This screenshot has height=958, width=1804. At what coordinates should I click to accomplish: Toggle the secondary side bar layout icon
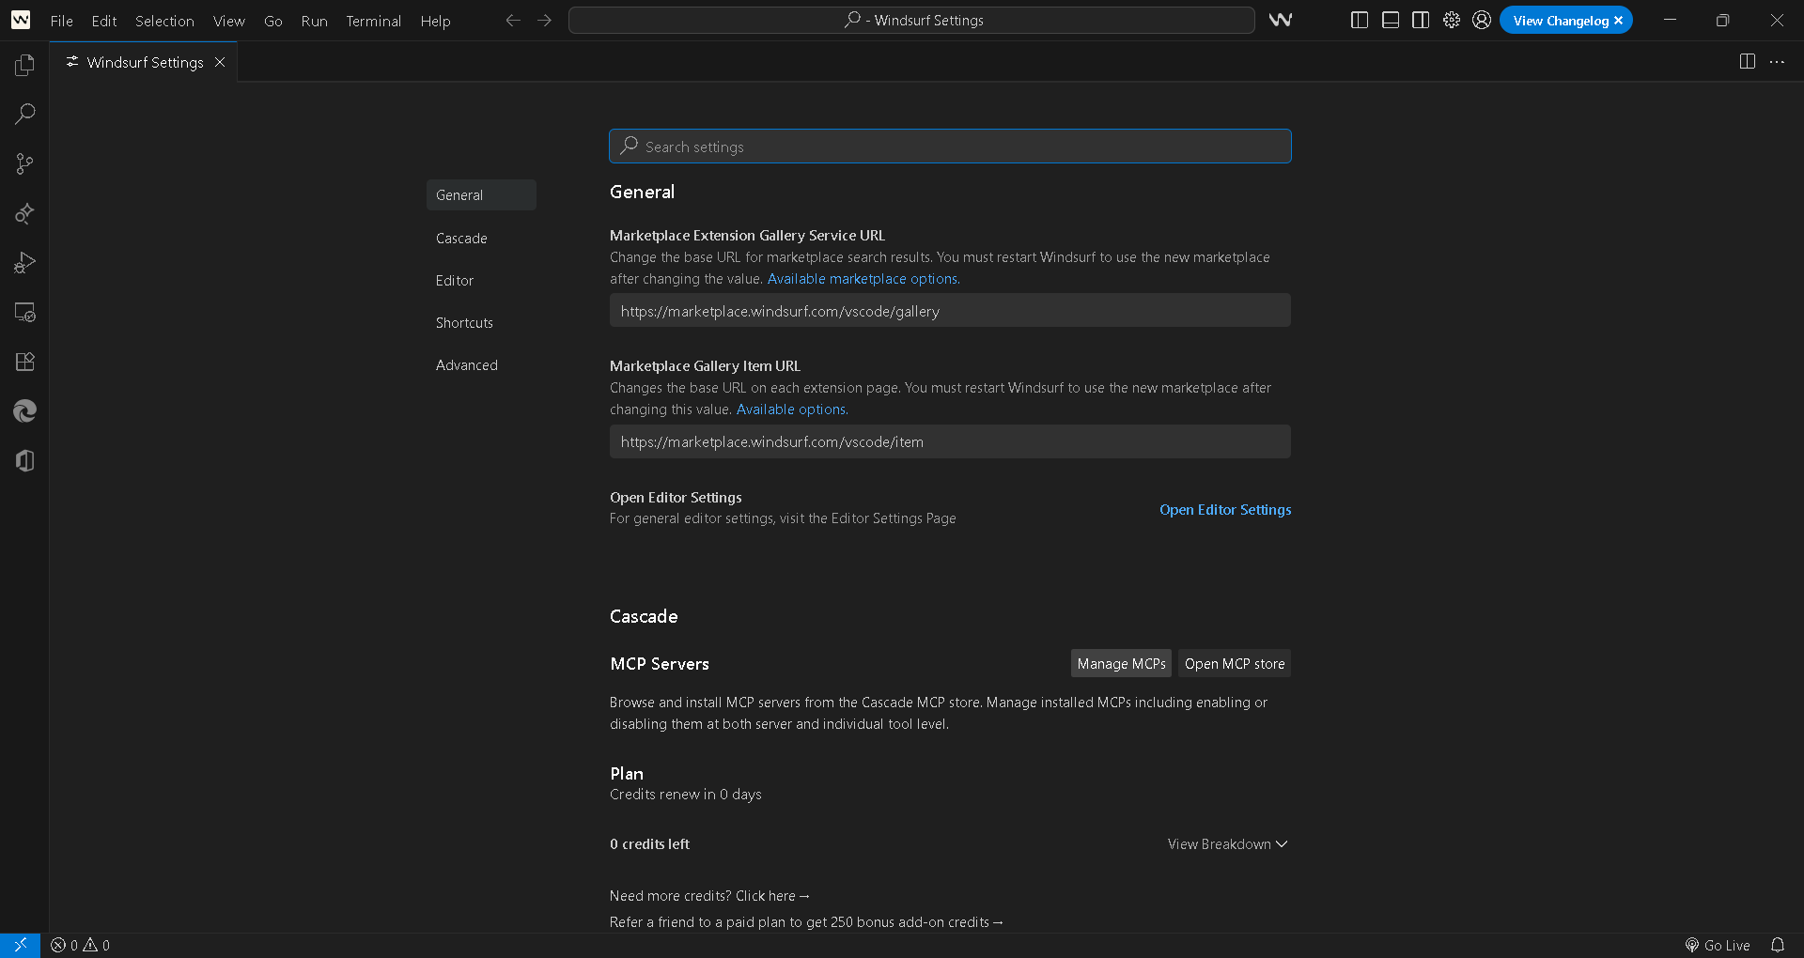1421,20
